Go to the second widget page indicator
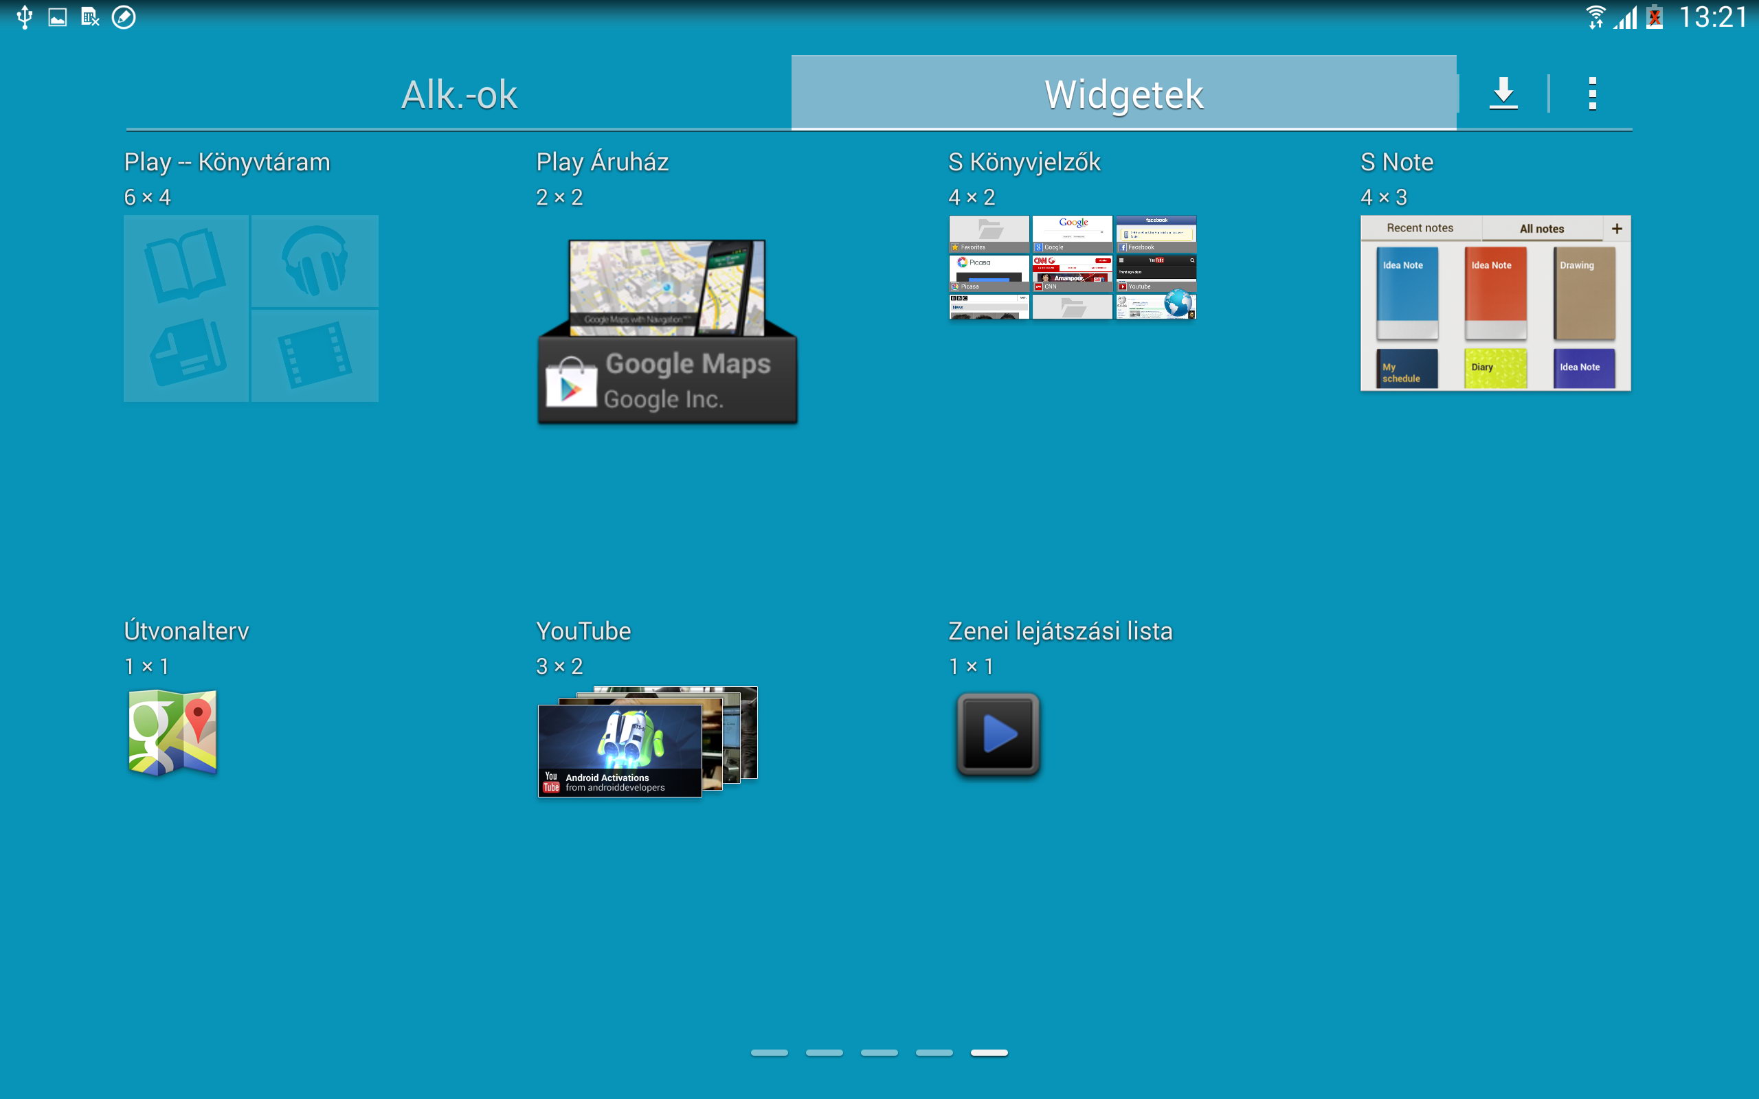This screenshot has height=1099, width=1759. point(825,1052)
